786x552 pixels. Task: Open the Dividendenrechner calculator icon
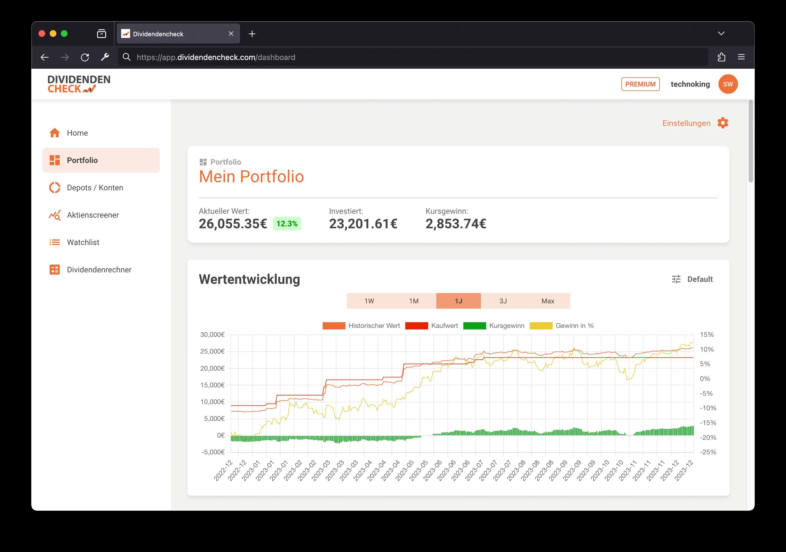point(55,270)
